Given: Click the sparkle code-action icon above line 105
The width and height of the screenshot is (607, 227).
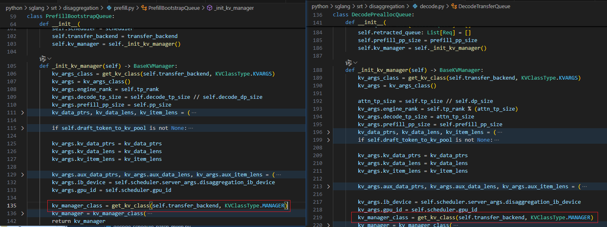Looking at the screenshot, I should pos(42,59).
